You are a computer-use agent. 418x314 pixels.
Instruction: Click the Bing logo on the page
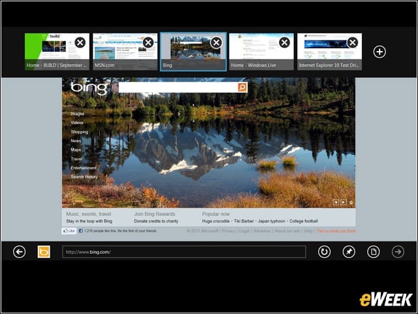(89, 88)
